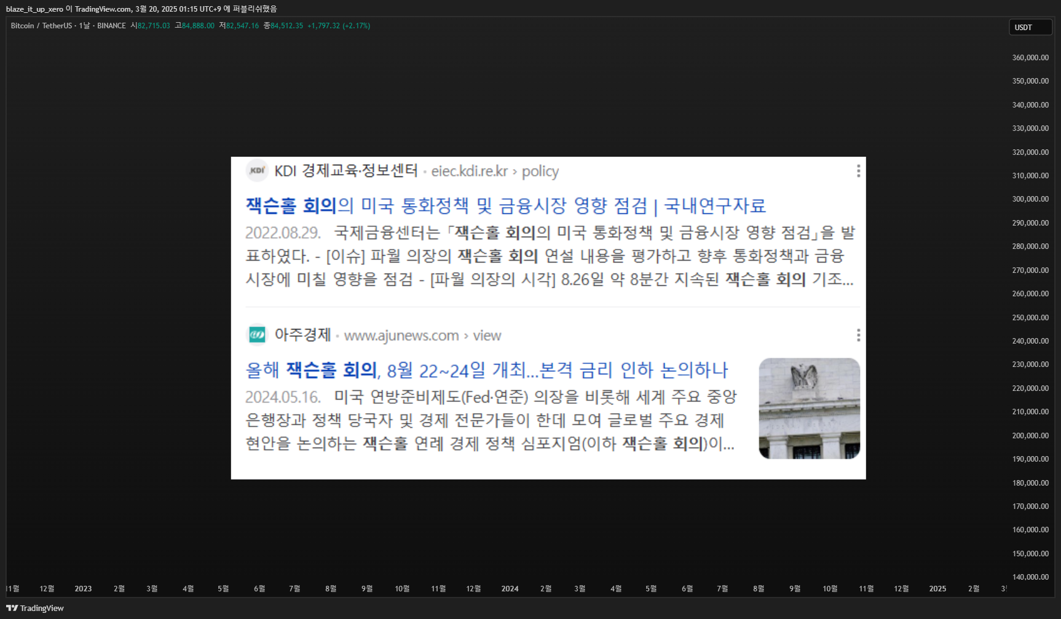Image resolution: width=1061 pixels, height=619 pixels.
Task: Click eiec.kdi.re.kr policy breadcrumb
Action: 495,172
